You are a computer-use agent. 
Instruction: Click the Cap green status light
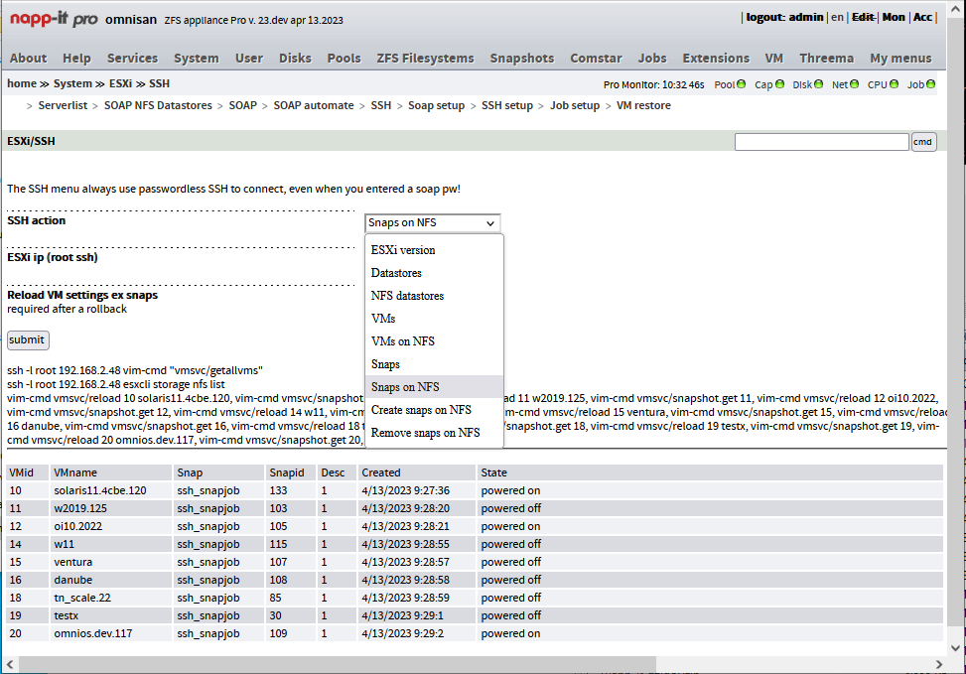tap(780, 84)
